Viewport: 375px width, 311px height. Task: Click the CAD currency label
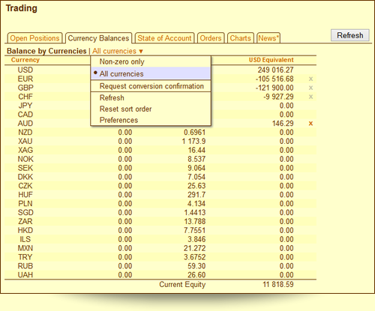point(25,115)
